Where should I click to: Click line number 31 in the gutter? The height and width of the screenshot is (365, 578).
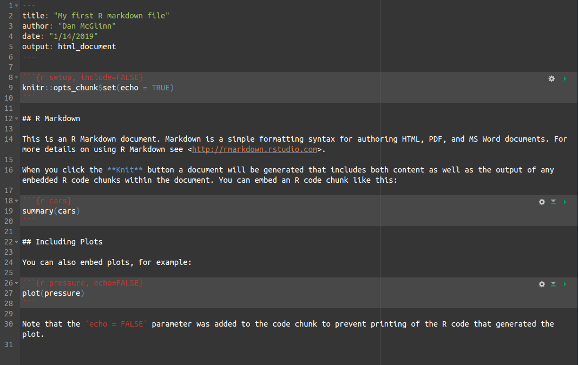click(9, 344)
